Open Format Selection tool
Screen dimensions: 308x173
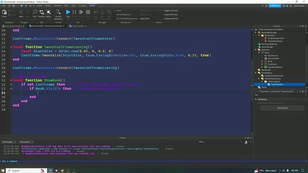(x=58, y=14)
